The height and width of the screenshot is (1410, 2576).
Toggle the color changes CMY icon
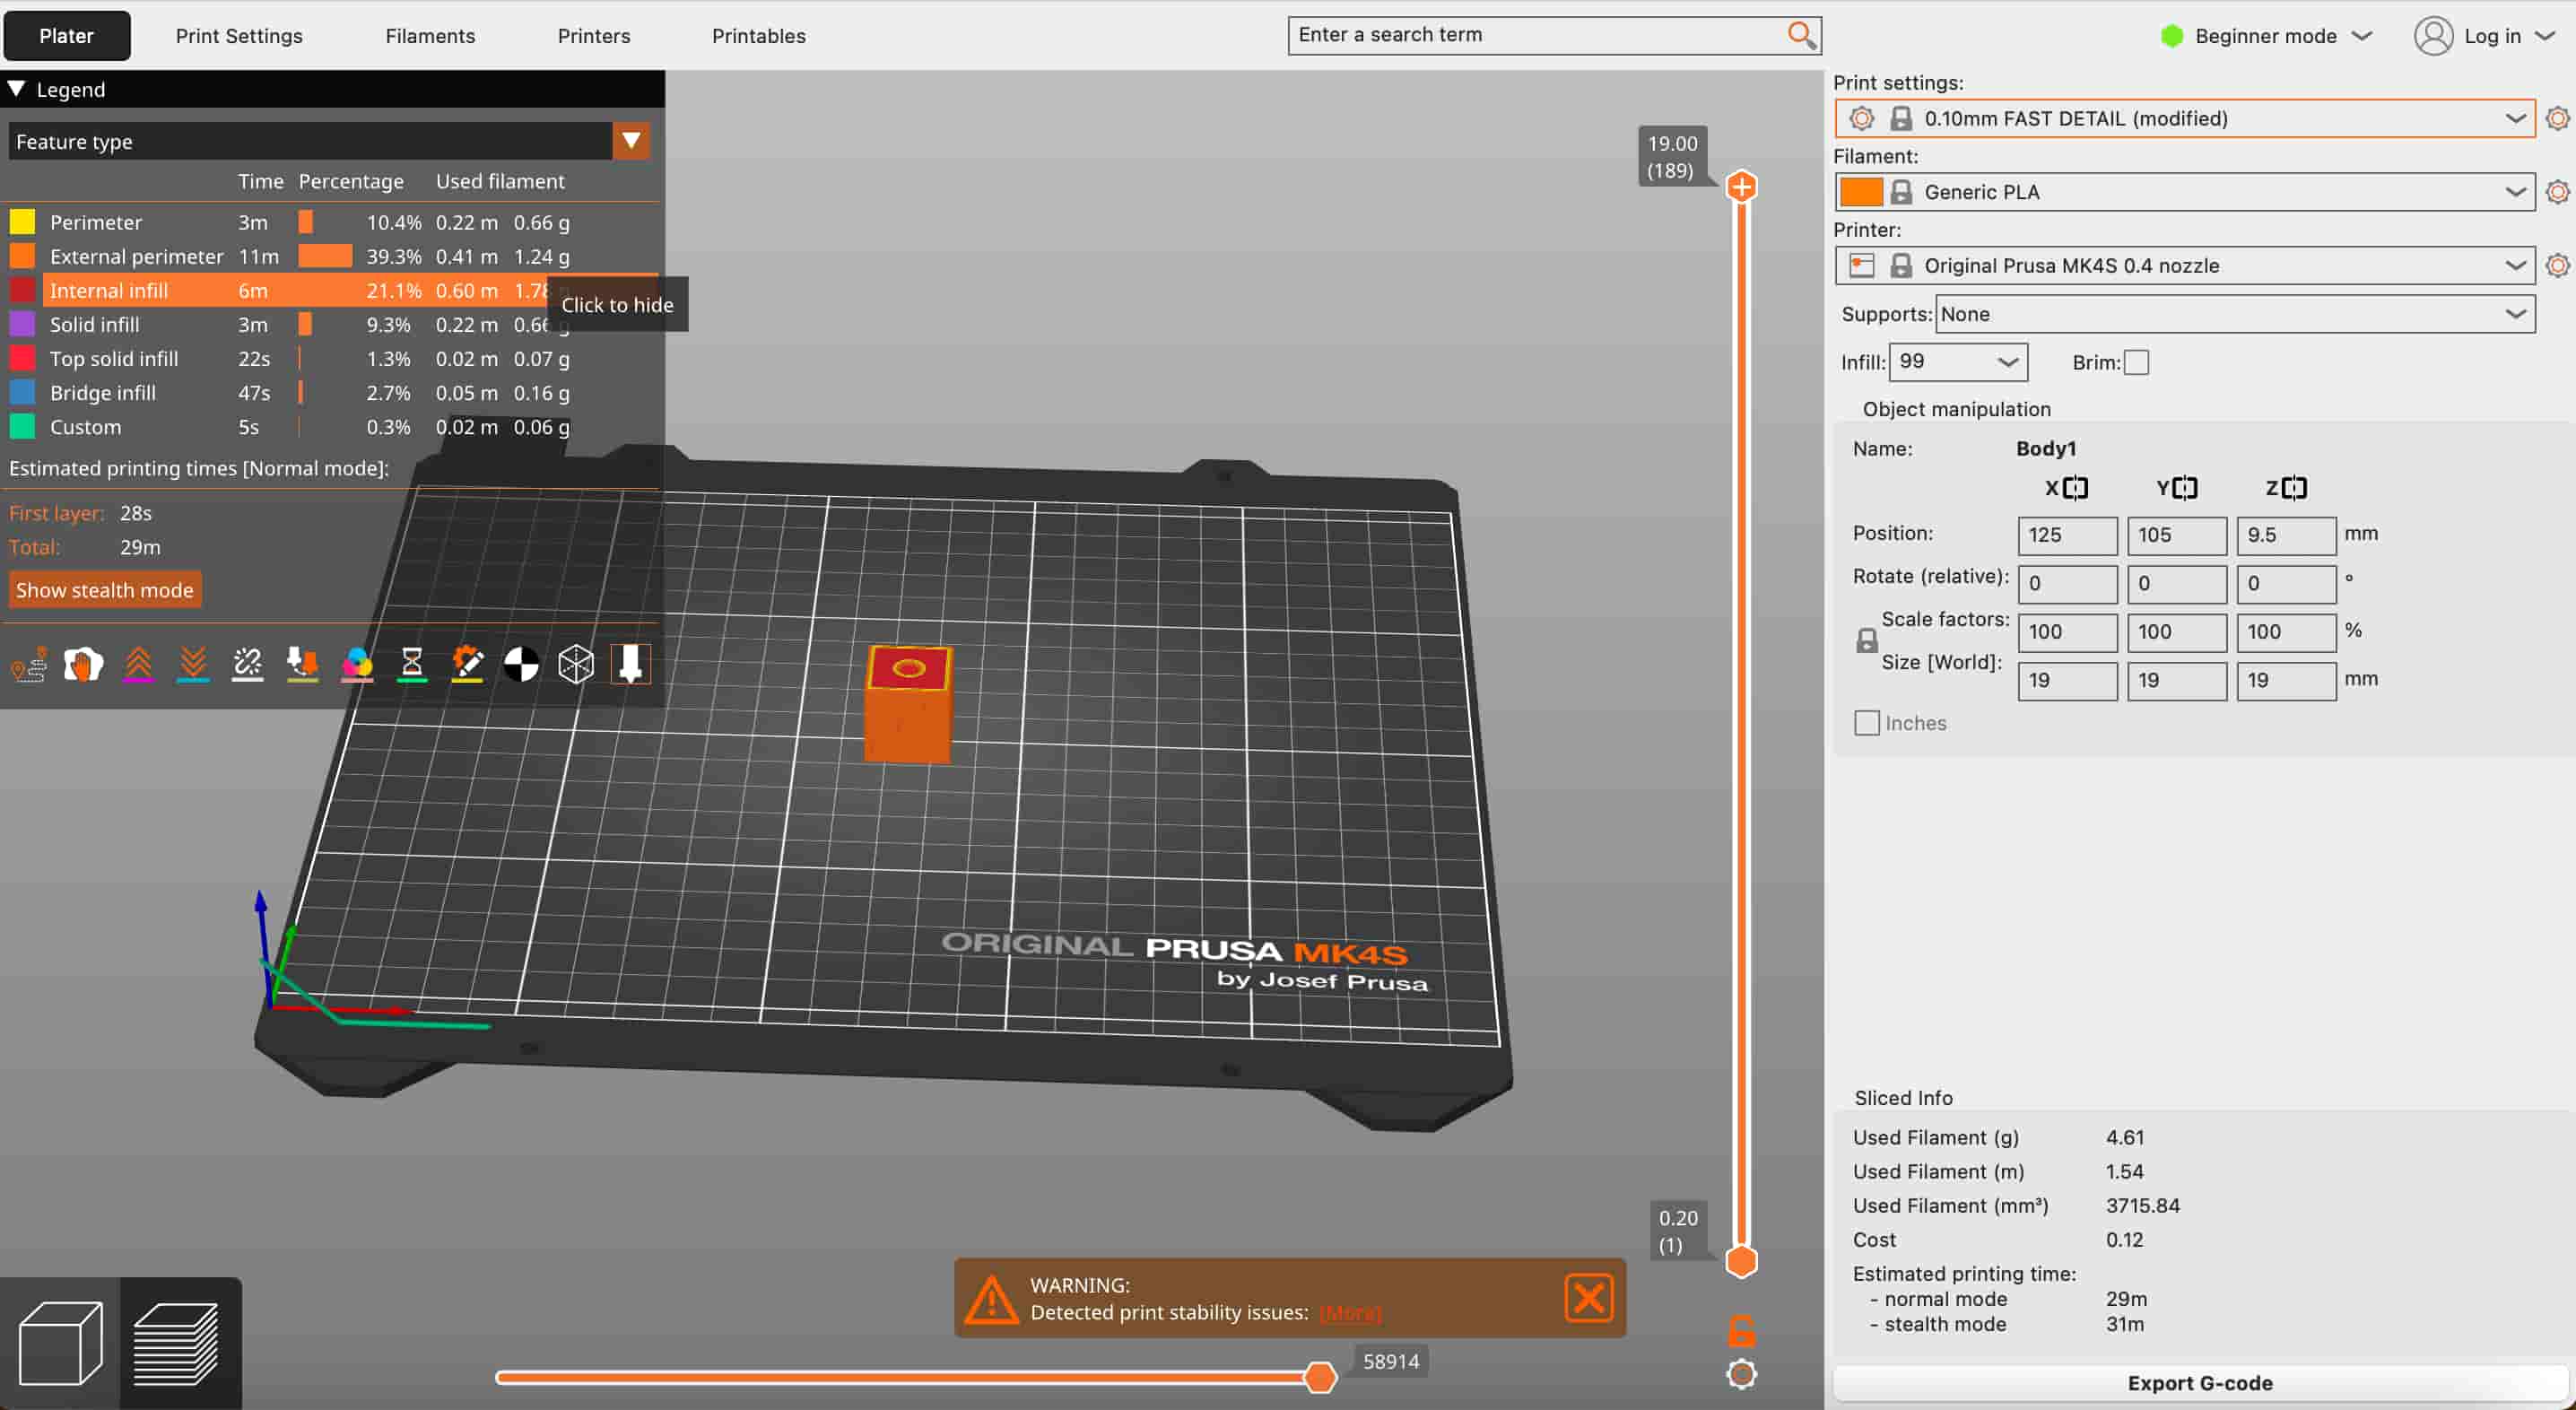coord(357,664)
